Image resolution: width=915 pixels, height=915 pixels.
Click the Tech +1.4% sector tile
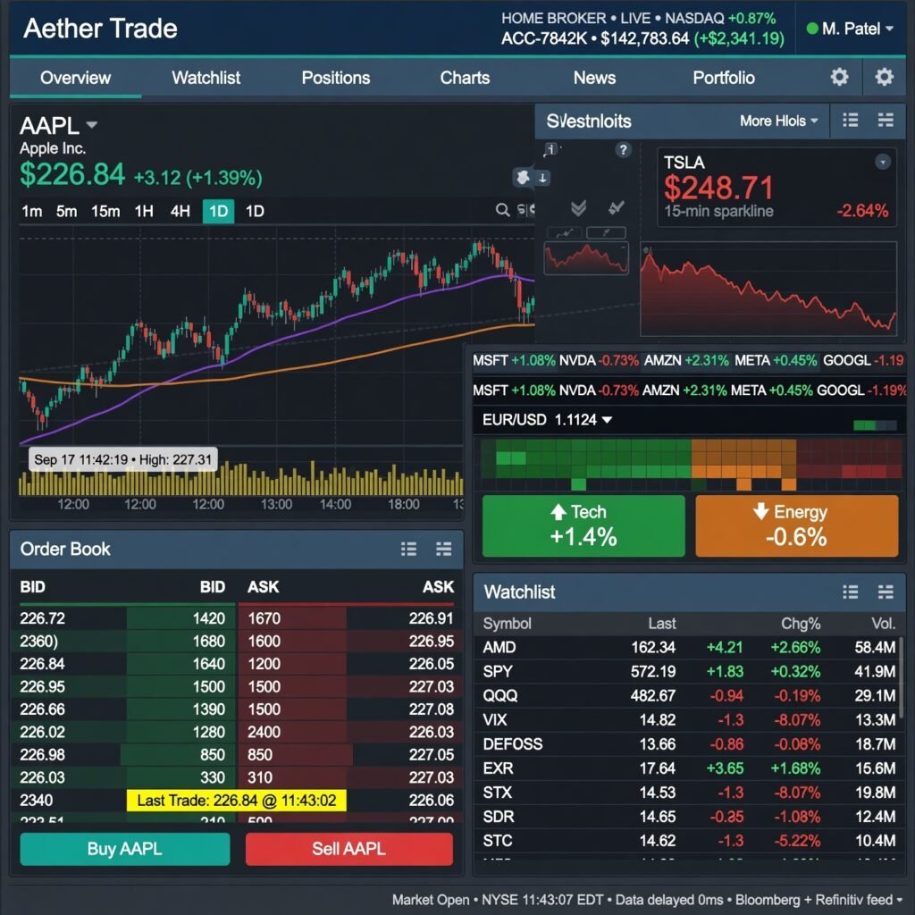(583, 525)
